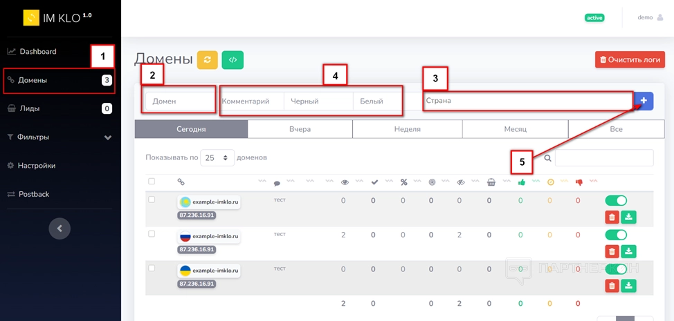Click the Kazakhstan flag example-imklo.ru domain badge
This screenshot has width=674, height=321.
[209, 202]
